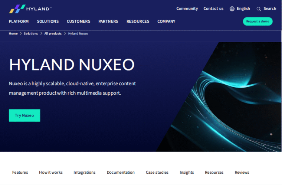Open the Company navigation menu
The height and width of the screenshot is (190, 285).
[166, 22]
